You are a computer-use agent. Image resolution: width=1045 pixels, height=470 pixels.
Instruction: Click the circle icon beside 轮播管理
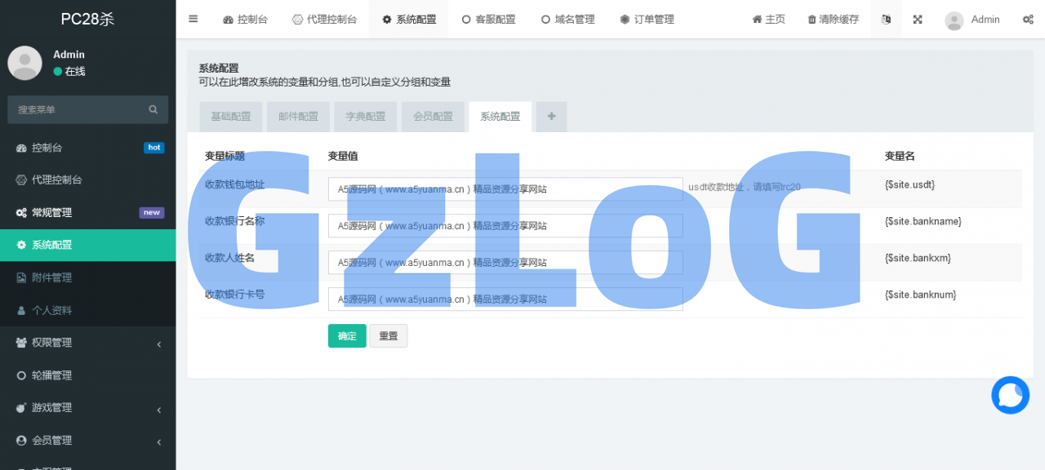click(x=21, y=375)
